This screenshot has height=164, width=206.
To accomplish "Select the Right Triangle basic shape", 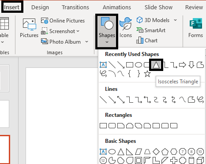I will [x=130, y=152].
